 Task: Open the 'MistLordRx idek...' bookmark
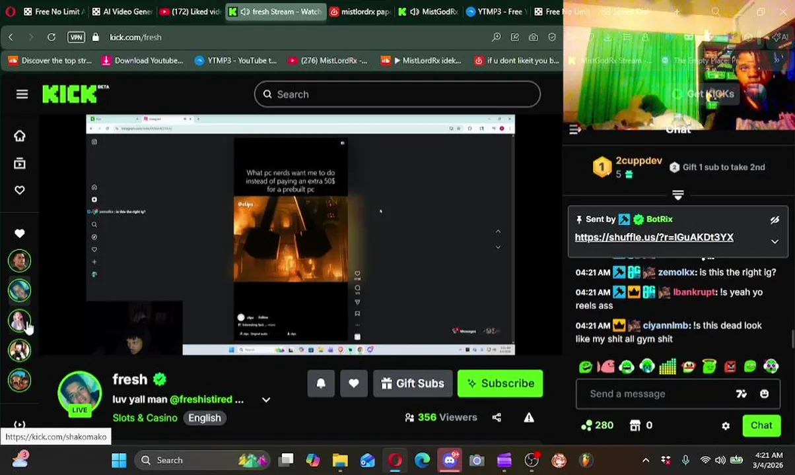point(421,60)
